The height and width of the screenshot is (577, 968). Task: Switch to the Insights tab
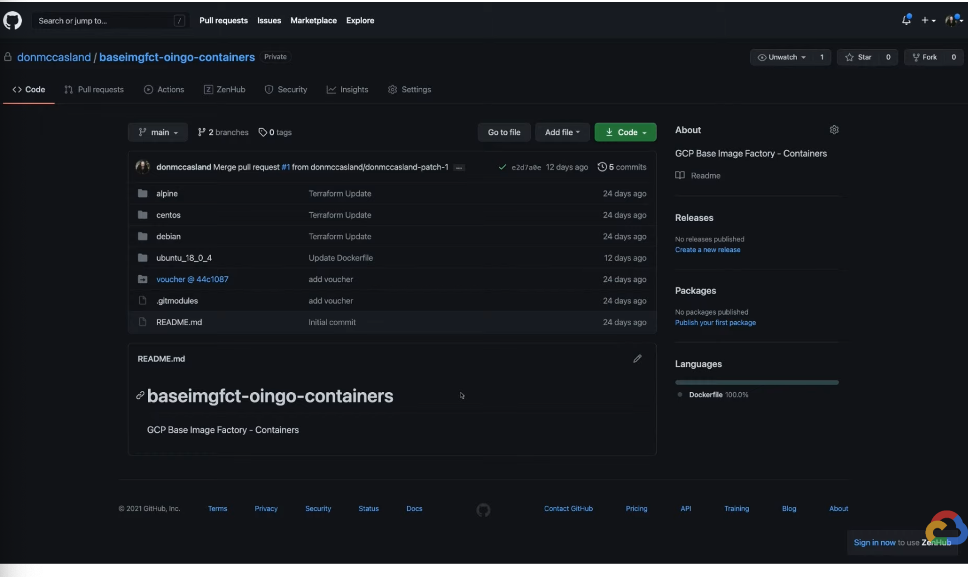[x=348, y=90]
